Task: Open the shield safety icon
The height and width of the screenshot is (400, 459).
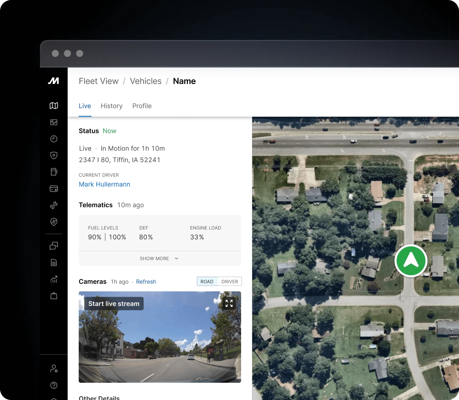Action: coord(54,155)
